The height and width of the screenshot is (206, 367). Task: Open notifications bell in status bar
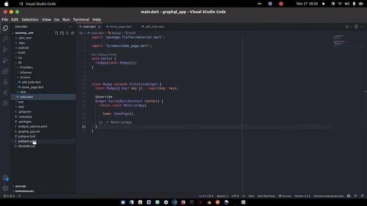(362, 196)
